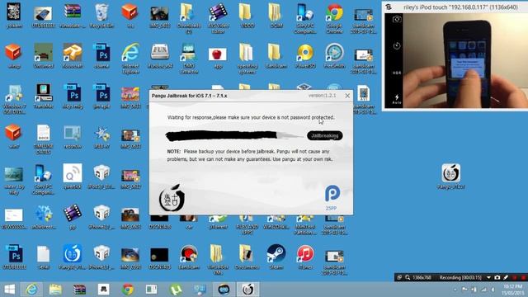Select the Pangu_v1.2.1 icon on the right desktop
Screen dimensions: 528x297
click(x=451, y=177)
